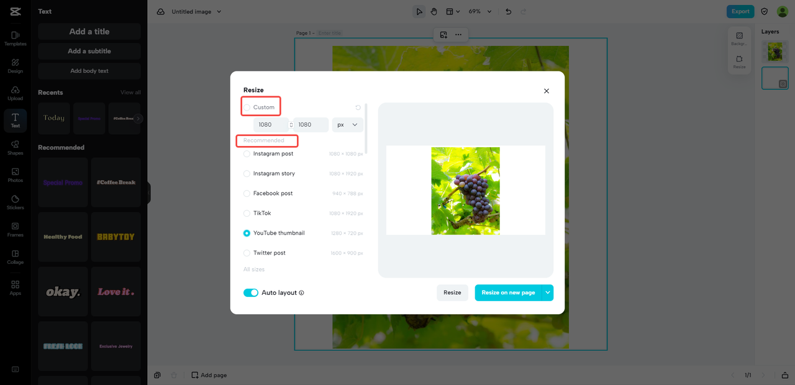Screen dimensions: 795x385
Task: Click the CapCut logo icon
Action: [x=15, y=12]
